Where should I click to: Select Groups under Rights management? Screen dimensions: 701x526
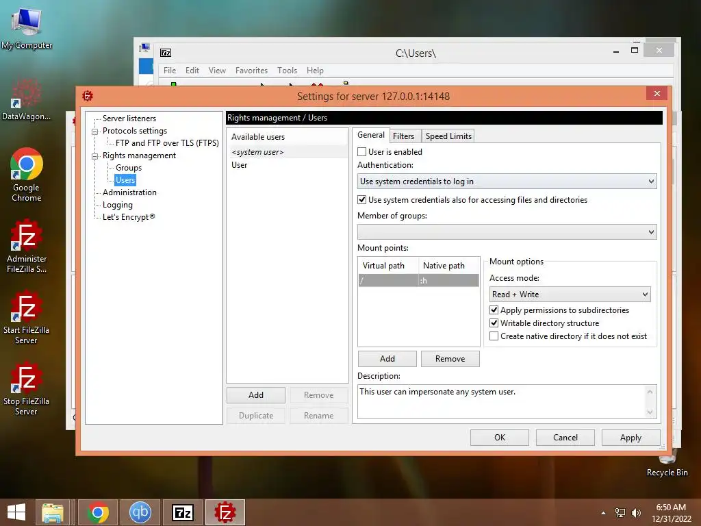tap(128, 168)
